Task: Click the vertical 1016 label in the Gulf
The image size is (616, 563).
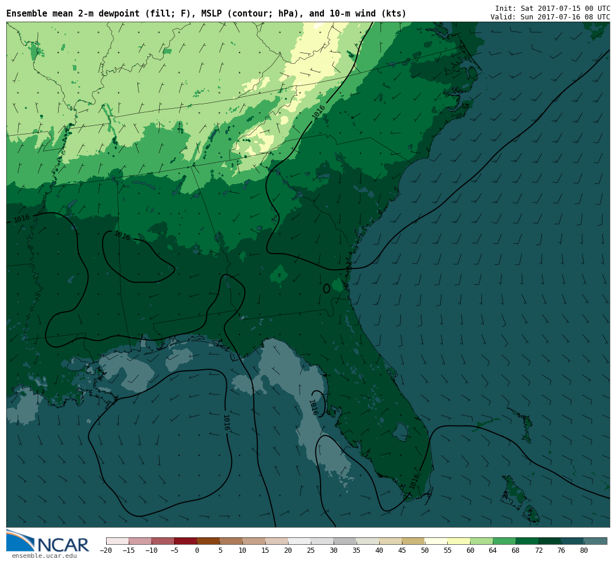Action: click(x=226, y=422)
